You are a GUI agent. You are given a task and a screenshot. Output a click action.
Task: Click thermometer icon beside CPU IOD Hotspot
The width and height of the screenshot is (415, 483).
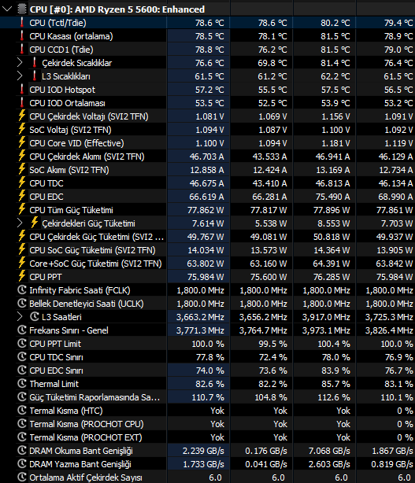(21, 90)
